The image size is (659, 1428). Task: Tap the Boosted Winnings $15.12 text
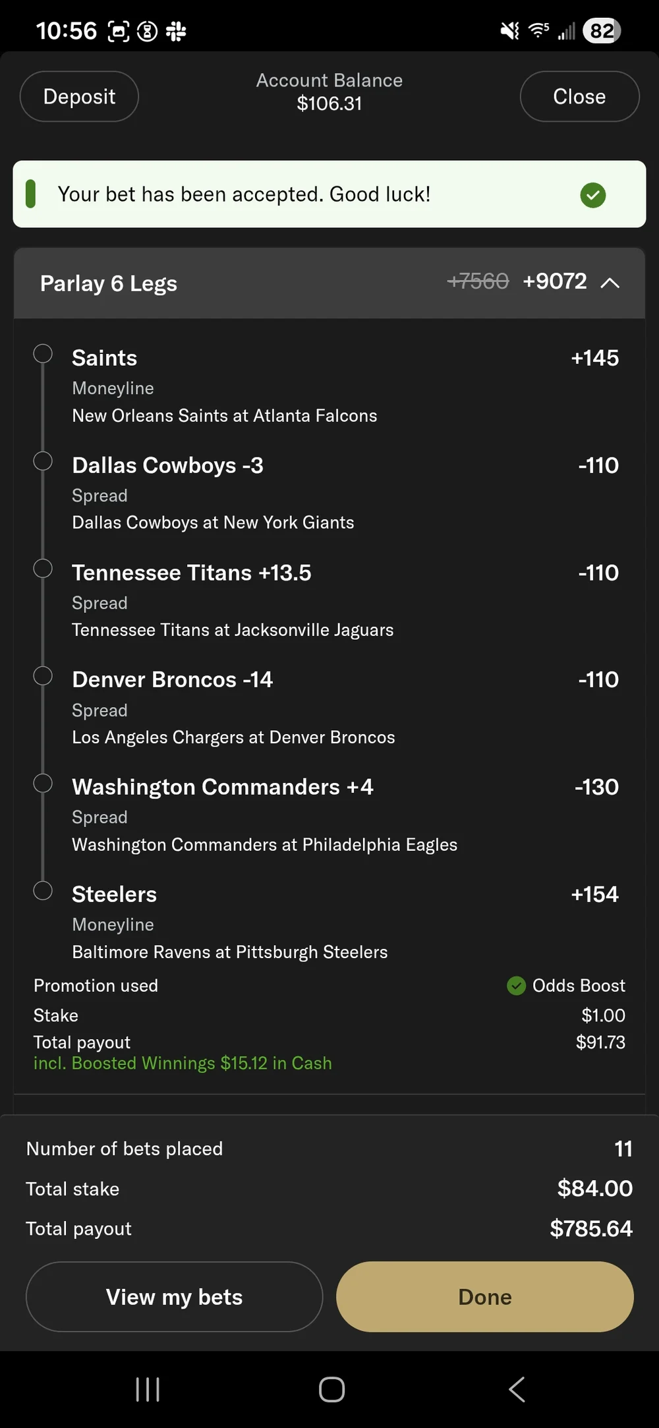click(x=183, y=1063)
